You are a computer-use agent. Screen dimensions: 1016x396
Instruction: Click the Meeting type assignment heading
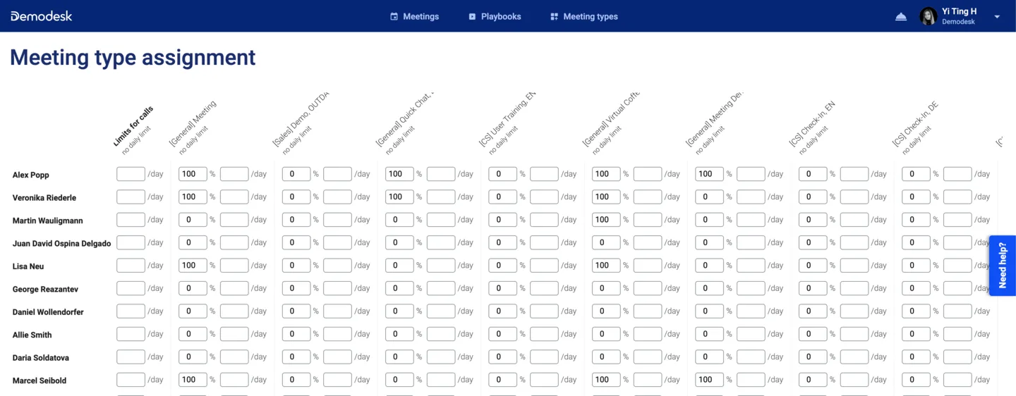133,57
